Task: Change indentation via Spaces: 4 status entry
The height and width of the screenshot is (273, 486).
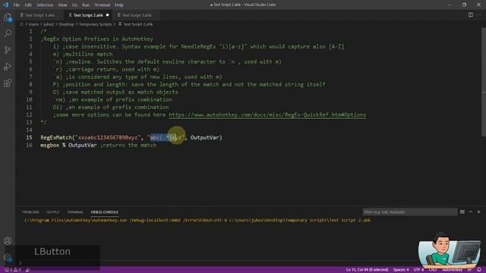Action: pyautogui.click(x=401, y=270)
